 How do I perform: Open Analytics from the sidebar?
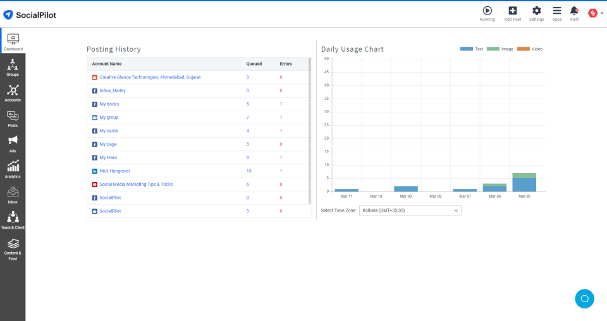pos(13,169)
